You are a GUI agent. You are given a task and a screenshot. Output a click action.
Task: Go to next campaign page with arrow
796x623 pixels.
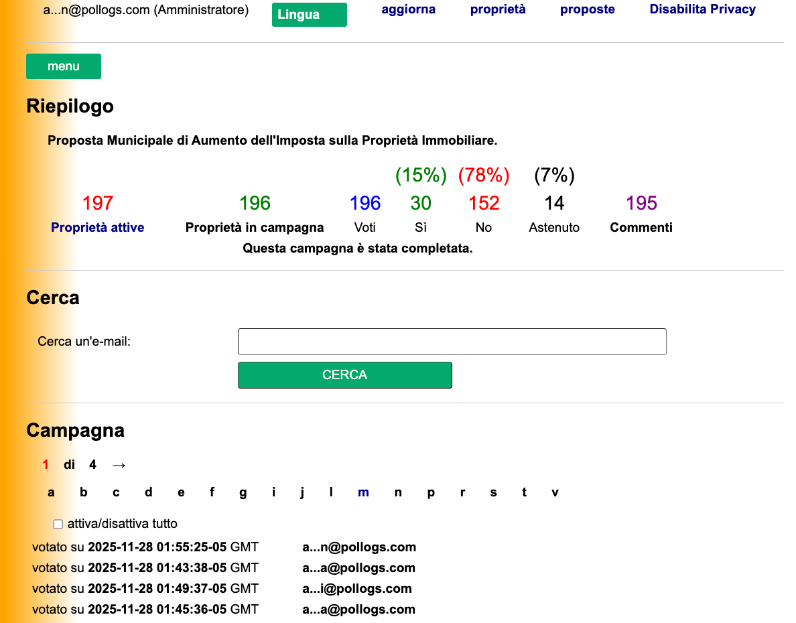point(119,464)
